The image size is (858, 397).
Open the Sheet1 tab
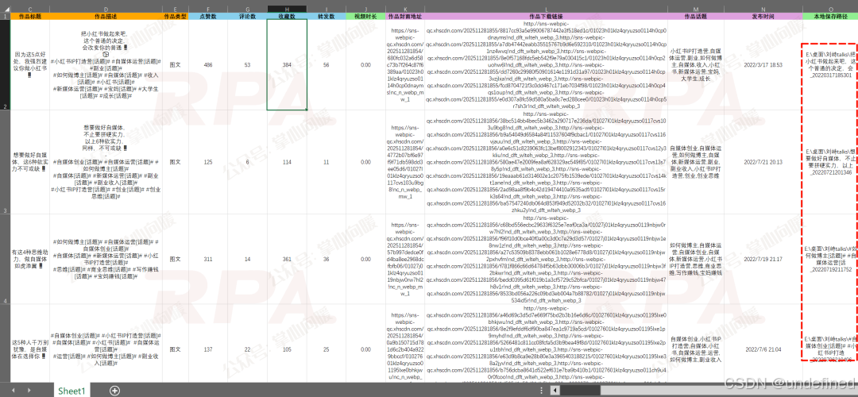pyautogui.click(x=71, y=391)
